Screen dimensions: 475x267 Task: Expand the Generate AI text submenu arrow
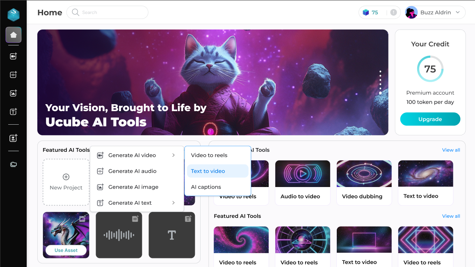(174, 203)
